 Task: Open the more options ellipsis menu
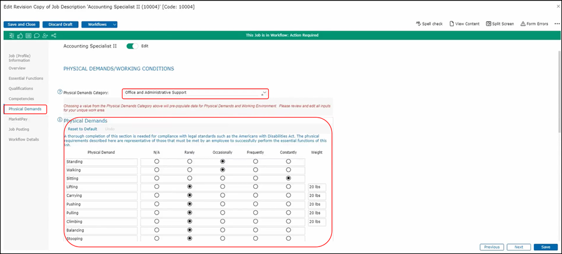[x=556, y=24]
